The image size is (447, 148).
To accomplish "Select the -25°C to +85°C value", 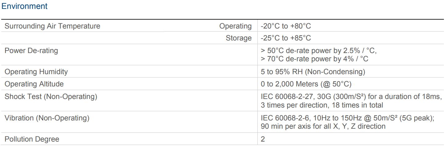I will pos(286,38).
